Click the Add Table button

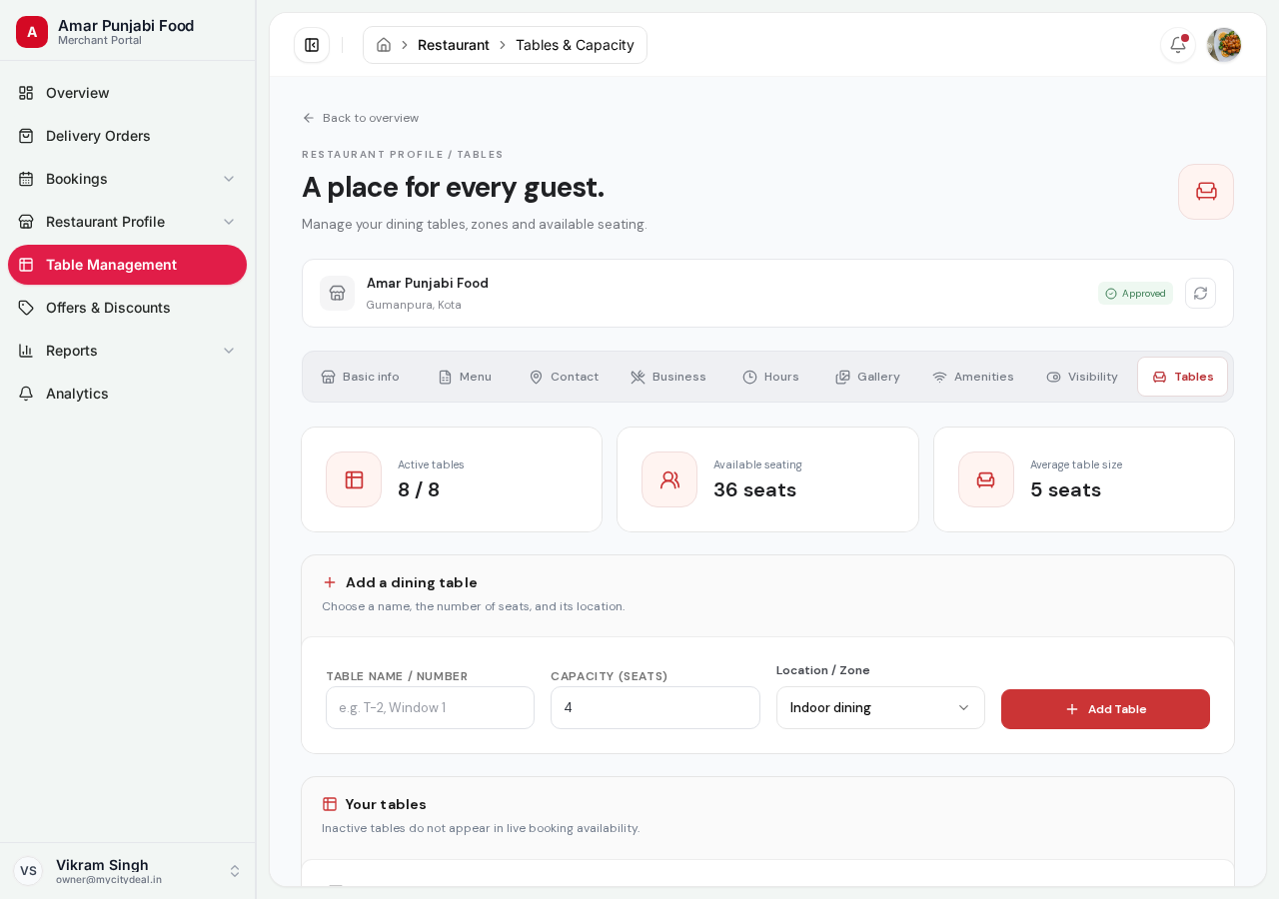[1105, 709]
